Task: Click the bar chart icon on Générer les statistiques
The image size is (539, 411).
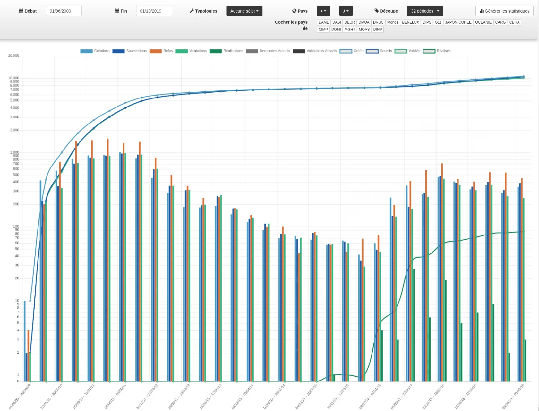Action: pos(482,11)
